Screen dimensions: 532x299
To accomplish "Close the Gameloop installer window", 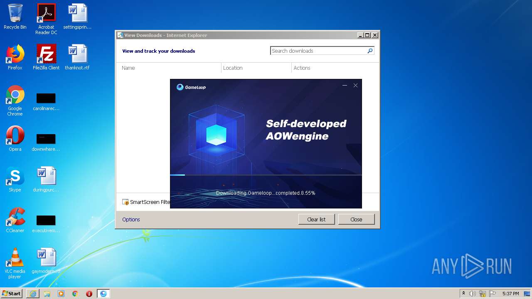I will click(x=355, y=86).
